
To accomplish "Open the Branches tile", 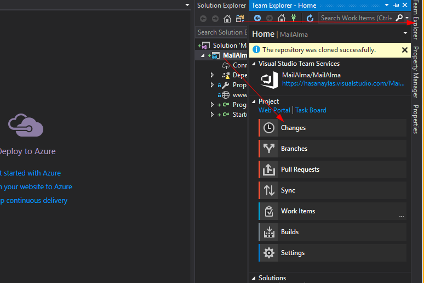I will pyautogui.click(x=333, y=149).
